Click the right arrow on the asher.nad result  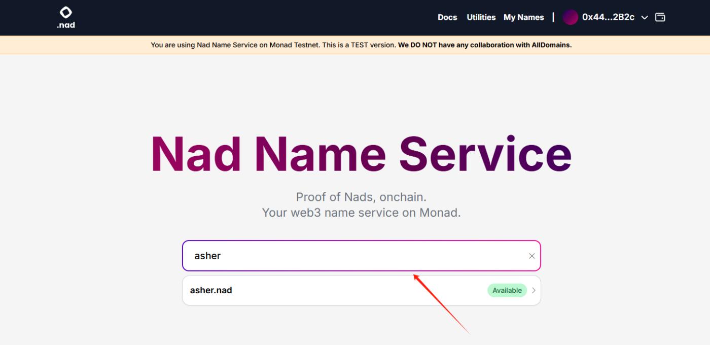(534, 291)
